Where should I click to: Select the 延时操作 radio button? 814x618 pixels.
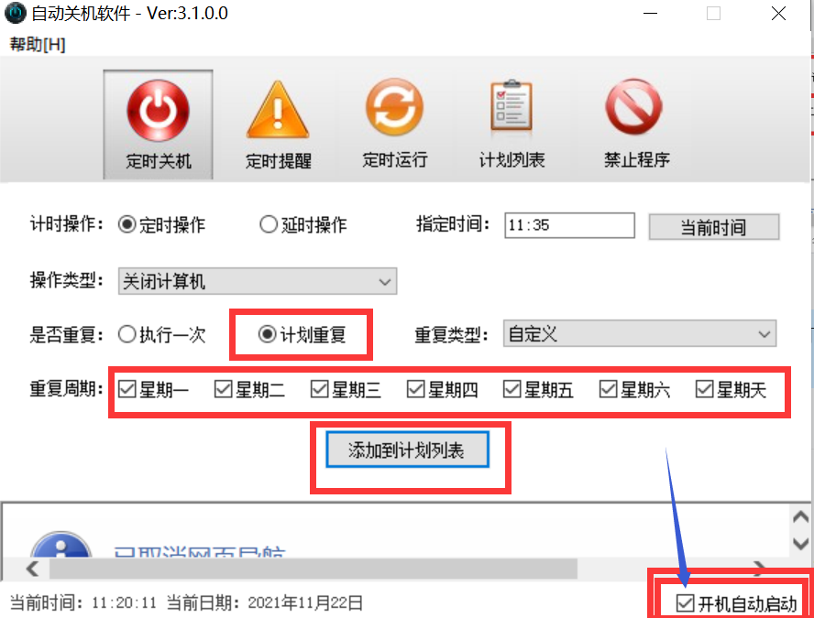coord(268,224)
